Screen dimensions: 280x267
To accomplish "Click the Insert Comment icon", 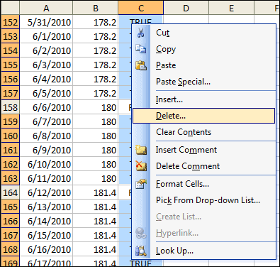I will pos(141,150).
